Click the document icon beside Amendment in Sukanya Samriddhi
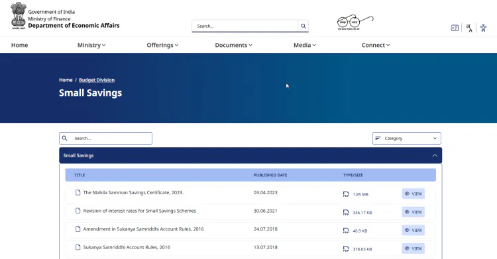This screenshot has height=259, width=497. tap(78, 229)
